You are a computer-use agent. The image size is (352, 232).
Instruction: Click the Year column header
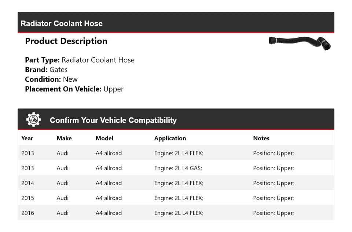[27, 138]
